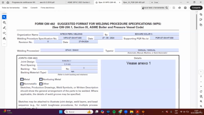Click the Root Spacing 2-4 mm field
204x115 pixels.
[x=67, y=64]
